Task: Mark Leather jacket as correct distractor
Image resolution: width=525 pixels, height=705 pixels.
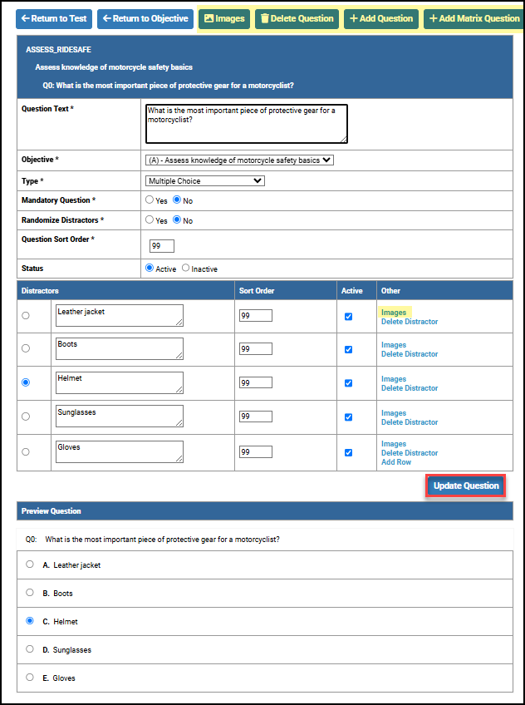Action: (26, 316)
